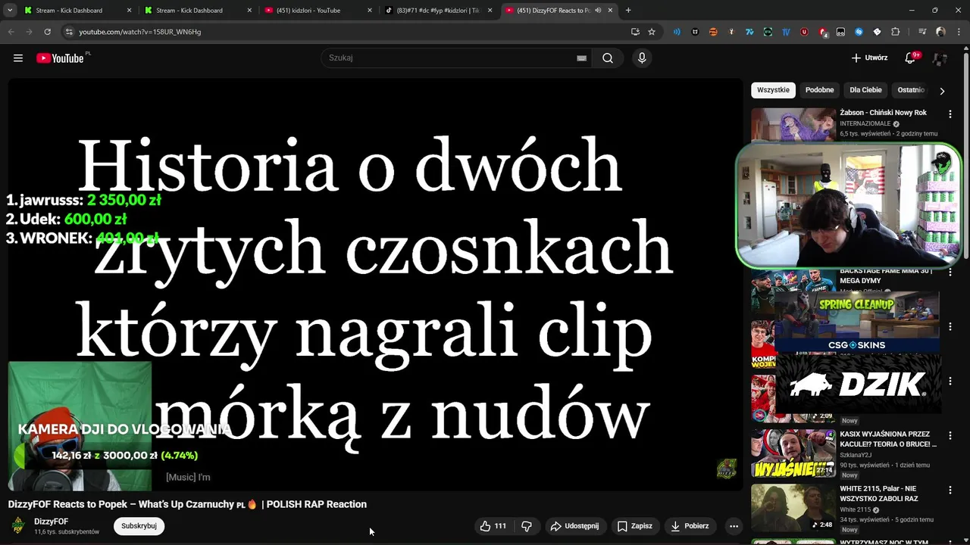
Task: Subscribe with the Subskrybuj button
Action: pyautogui.click(x=139, y=526)
